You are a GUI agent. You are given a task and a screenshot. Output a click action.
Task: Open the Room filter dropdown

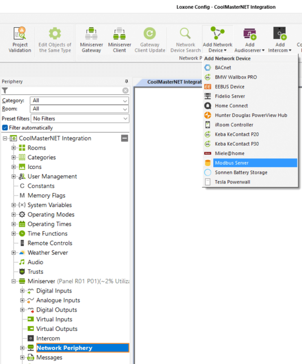pos(80,109)
